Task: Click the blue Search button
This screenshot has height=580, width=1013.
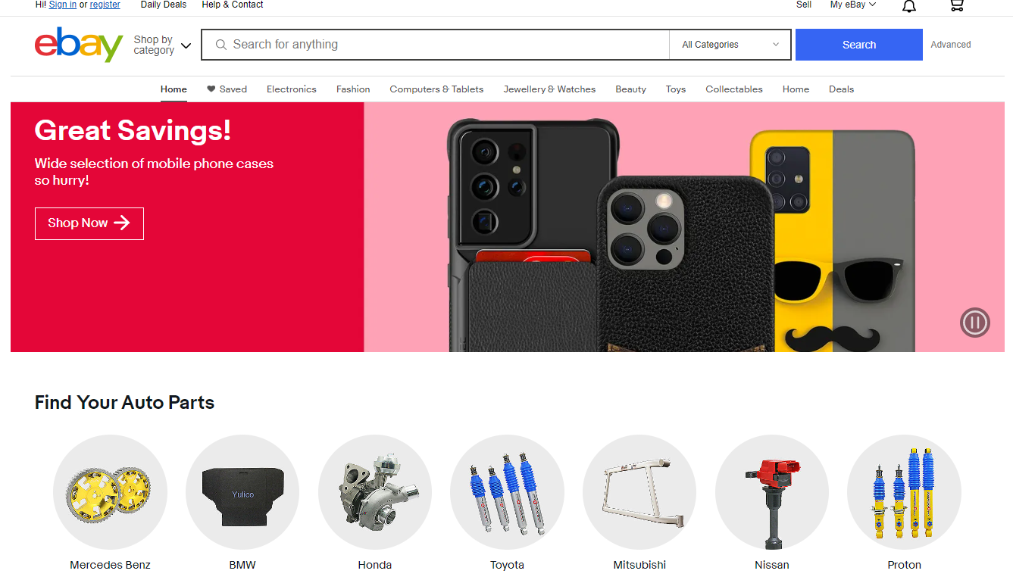Action: click(859, 45)
